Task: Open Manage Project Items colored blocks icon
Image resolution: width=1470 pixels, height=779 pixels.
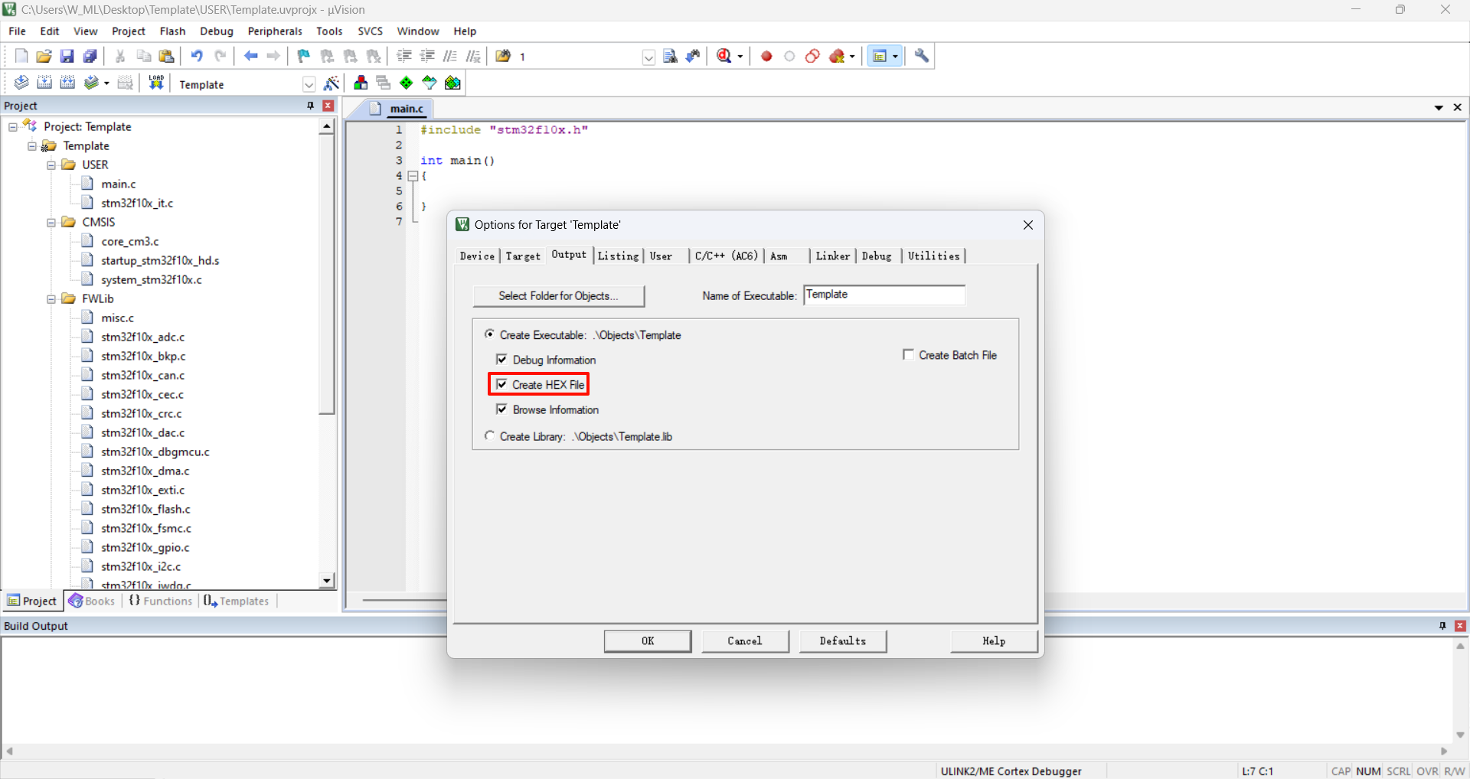Action: pyautogui.click(x=361, y=83)
